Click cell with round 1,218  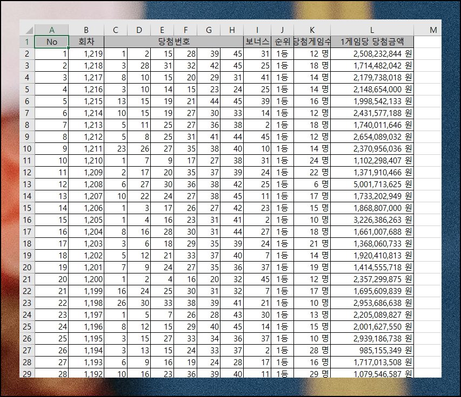pos(86,65)
